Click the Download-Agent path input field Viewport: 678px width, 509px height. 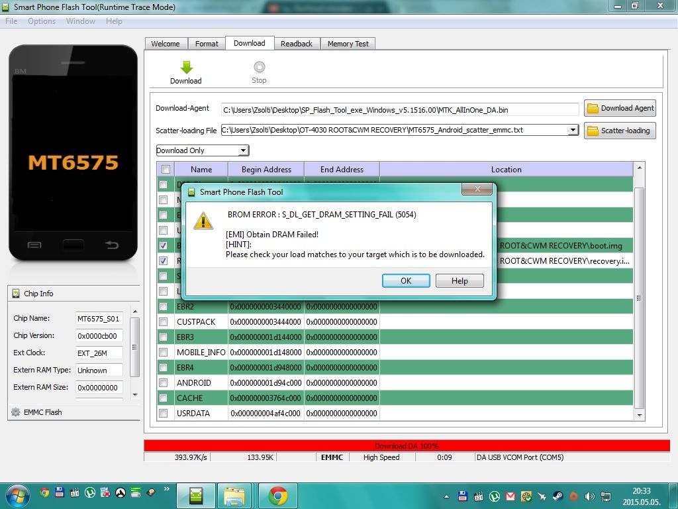click(400, 109)
